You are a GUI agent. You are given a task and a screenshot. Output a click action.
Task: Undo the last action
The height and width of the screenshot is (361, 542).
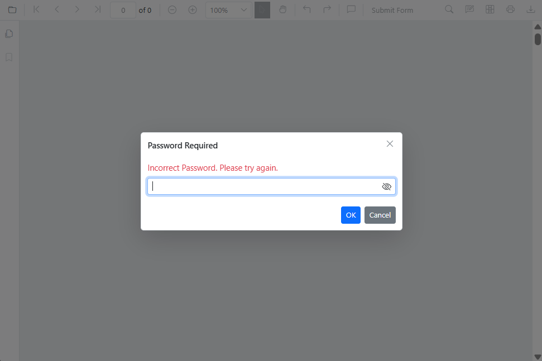(x=306, y=9)
